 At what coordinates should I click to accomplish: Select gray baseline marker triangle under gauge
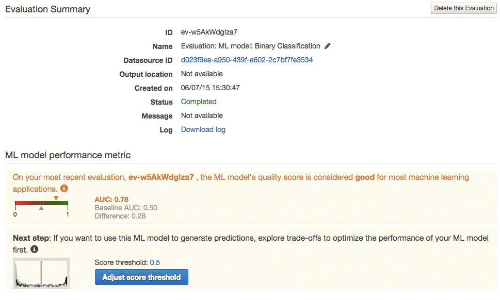pyautogui.click(x=41, y=208)
